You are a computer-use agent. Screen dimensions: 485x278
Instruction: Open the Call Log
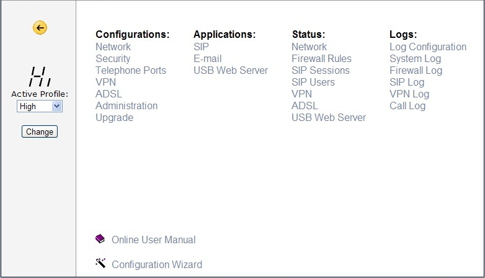[407, 105]
